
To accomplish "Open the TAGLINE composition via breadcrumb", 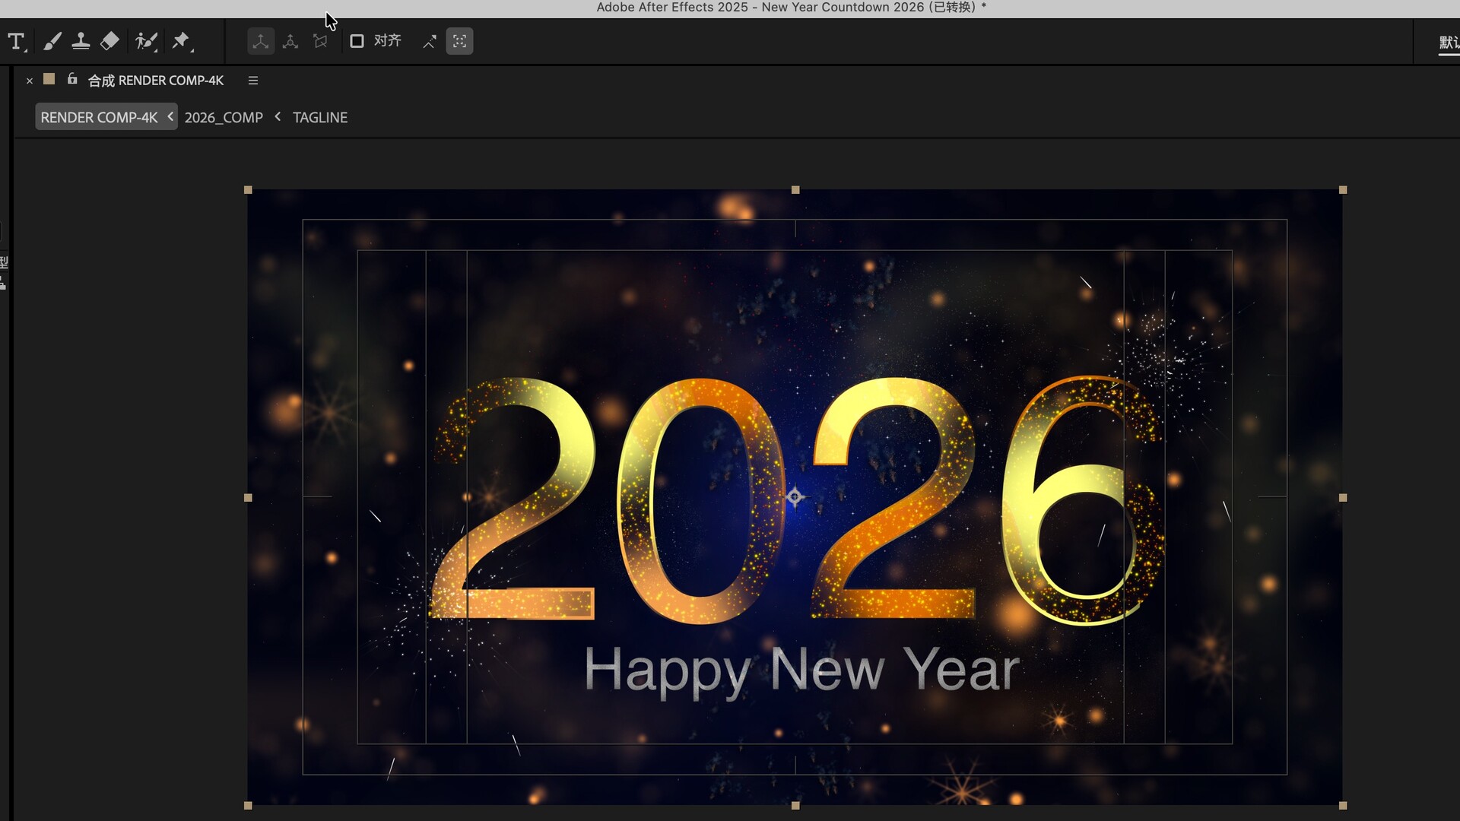I will (x=319, y=117).
